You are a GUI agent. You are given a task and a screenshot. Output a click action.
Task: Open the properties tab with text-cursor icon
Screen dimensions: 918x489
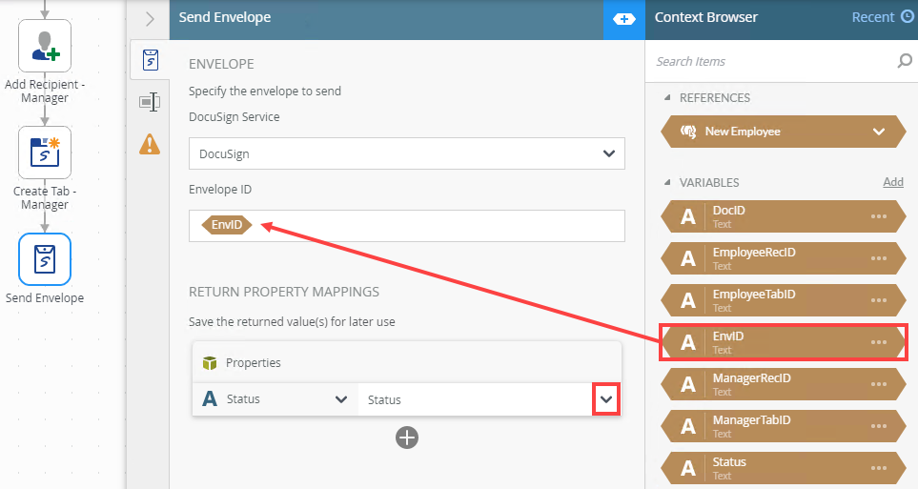click(150, 102)
